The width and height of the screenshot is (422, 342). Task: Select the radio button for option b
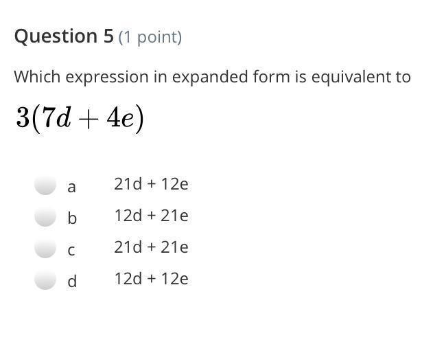45,216
